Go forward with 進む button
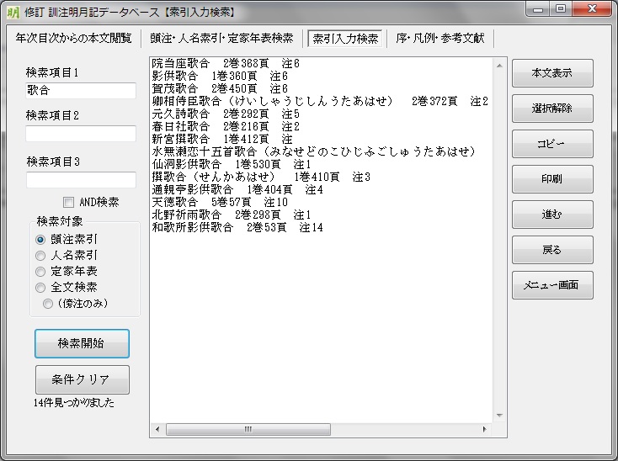 click(x=552, y=215)
